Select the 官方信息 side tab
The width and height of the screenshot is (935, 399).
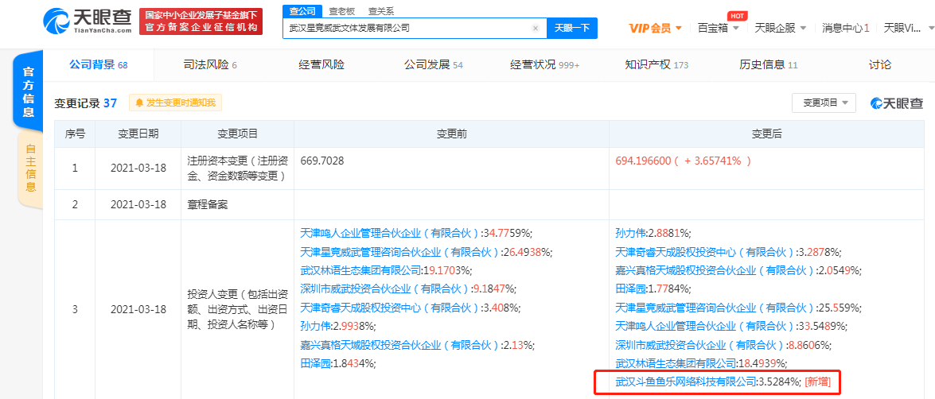pyautogui.click(x=27, y=91)
